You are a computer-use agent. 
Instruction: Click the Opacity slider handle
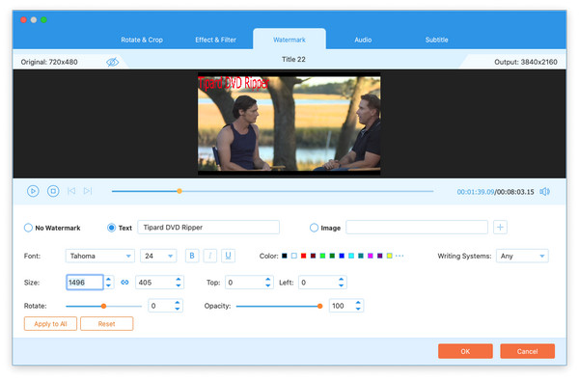click(319, 306)
